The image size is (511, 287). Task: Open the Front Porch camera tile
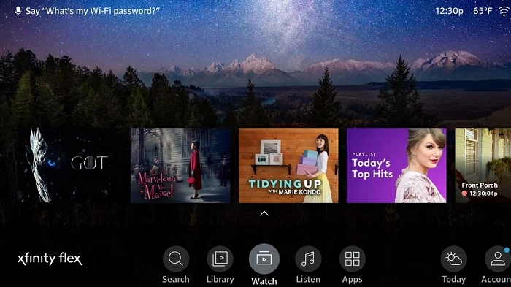click(x=483, y=165)
